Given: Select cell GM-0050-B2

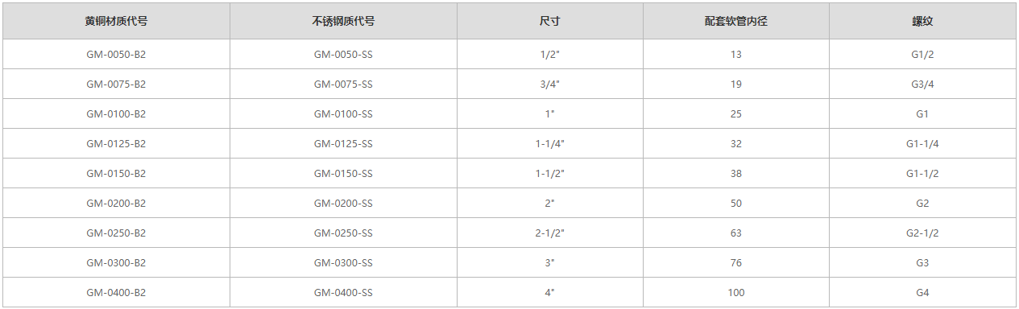Looking at the screenshot, I should [116, 55].
